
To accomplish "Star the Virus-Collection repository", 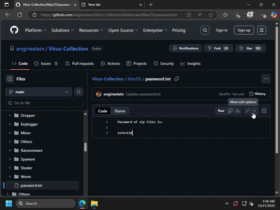I will point(250,48).
